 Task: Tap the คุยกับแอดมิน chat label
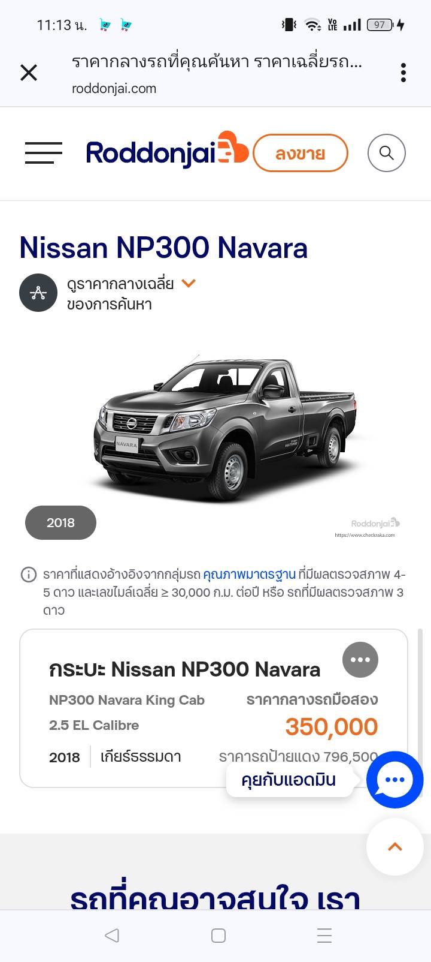[289, 780]
